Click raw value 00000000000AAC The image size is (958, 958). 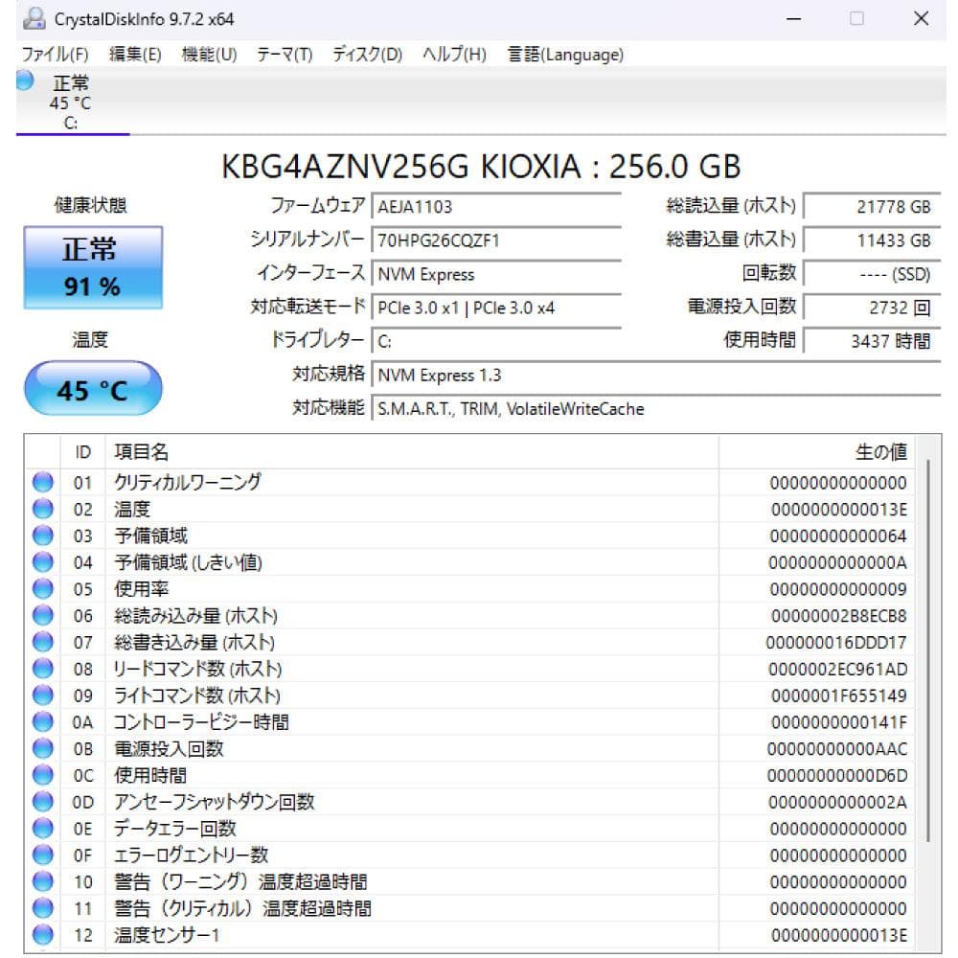pyautogui.click(x=837, y=749)
